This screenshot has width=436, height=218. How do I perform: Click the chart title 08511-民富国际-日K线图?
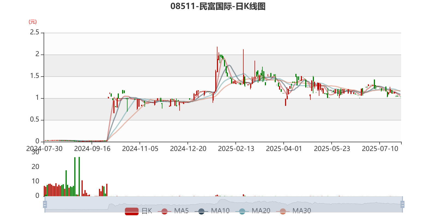218,6
